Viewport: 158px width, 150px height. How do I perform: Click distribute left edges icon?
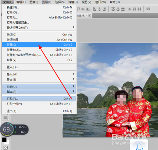pos(130,9)
